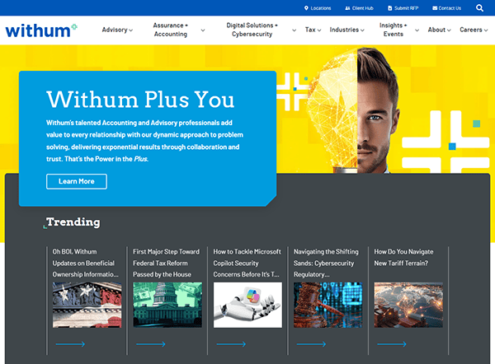Click the flag pediment thumbnail for BOI article
495x364 pixels.
click(87, 305)
